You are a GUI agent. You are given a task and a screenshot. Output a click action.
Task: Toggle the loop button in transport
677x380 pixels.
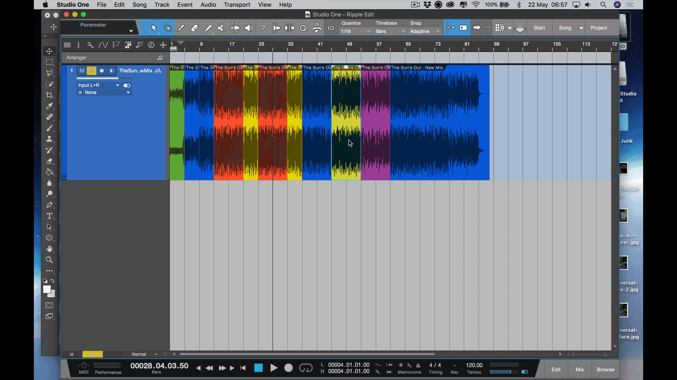[306, 368]
